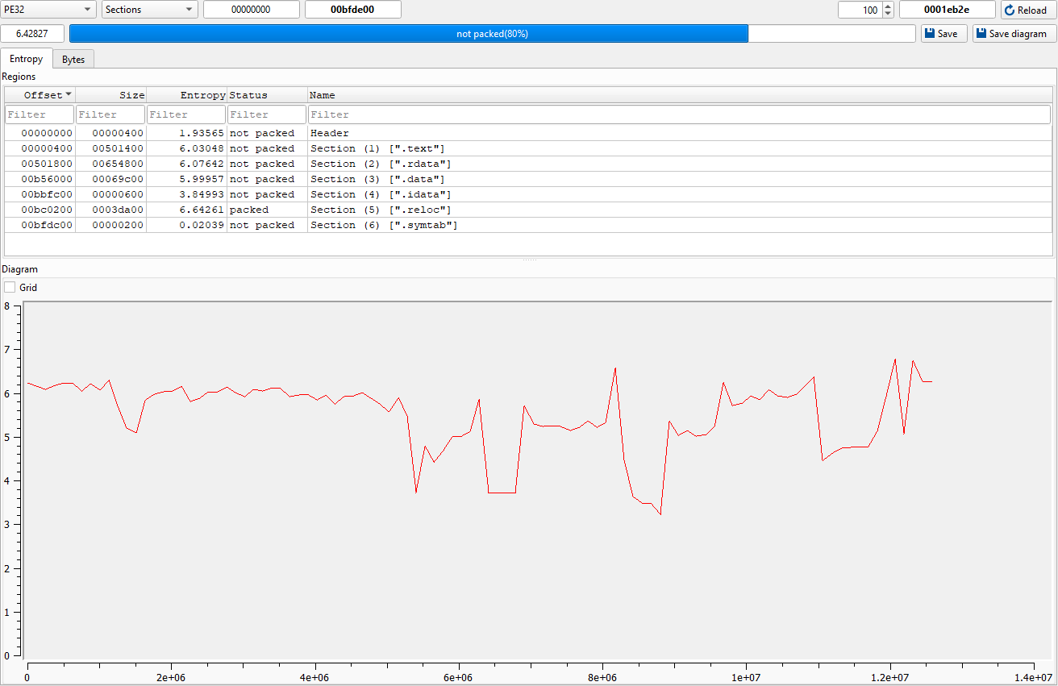This screenshot has width=1058, height=686.
Task: Click size value 00501400
Action: 118,148
